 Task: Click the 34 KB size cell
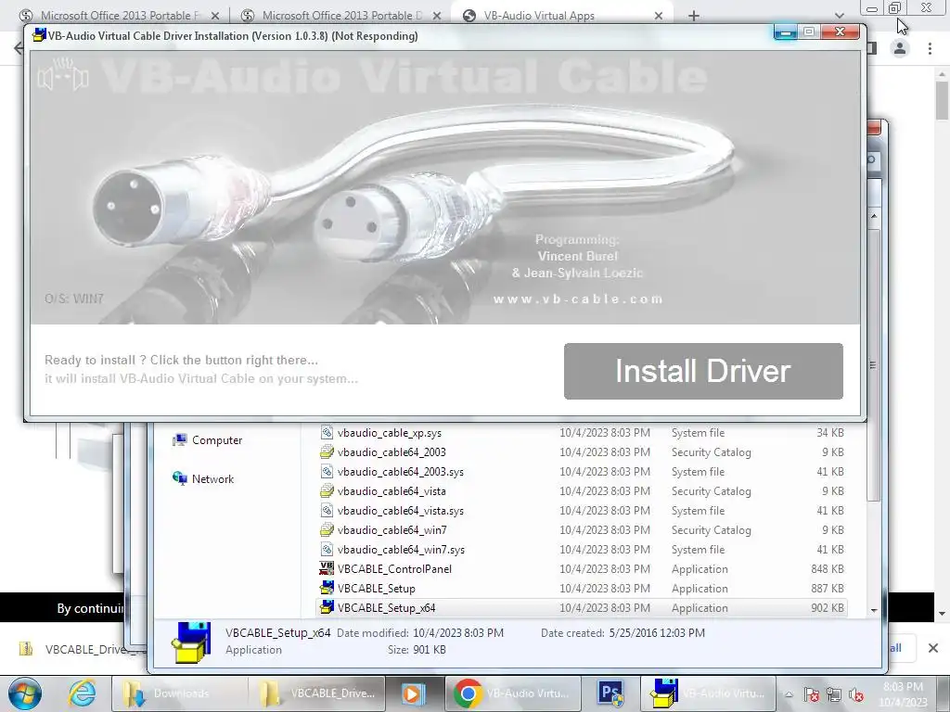click(x=830, y=433)
